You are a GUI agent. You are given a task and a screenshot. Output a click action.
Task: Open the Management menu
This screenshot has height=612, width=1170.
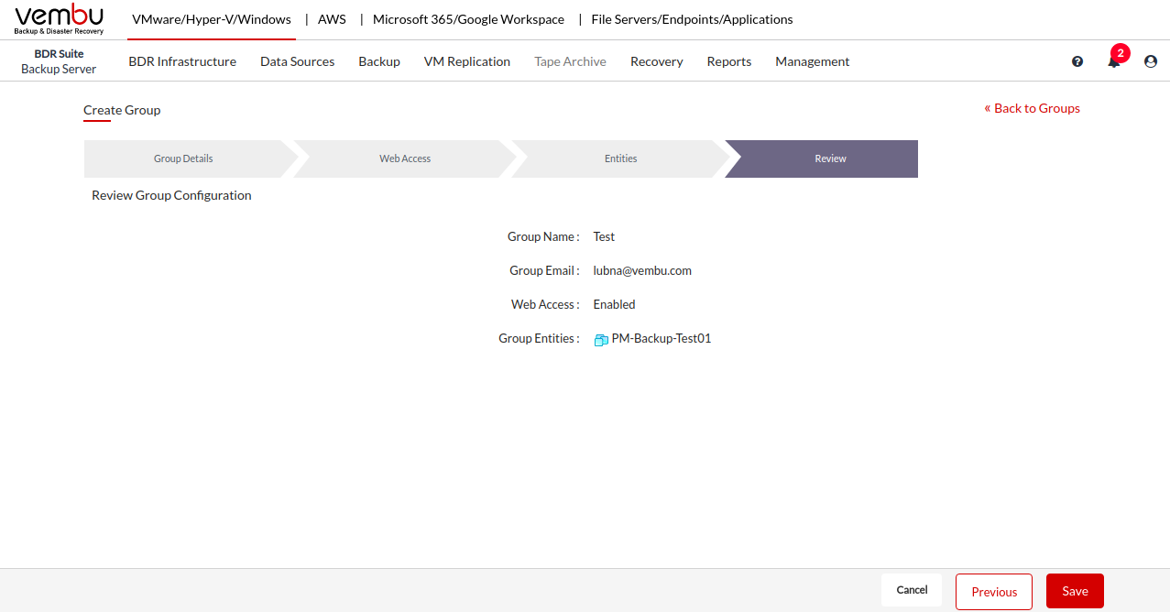pyautogui.click(x=813, y=61)
